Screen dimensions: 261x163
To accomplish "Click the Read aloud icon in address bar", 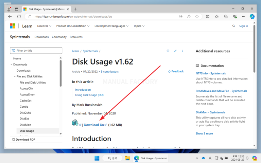I will click(x=189, y=16).
